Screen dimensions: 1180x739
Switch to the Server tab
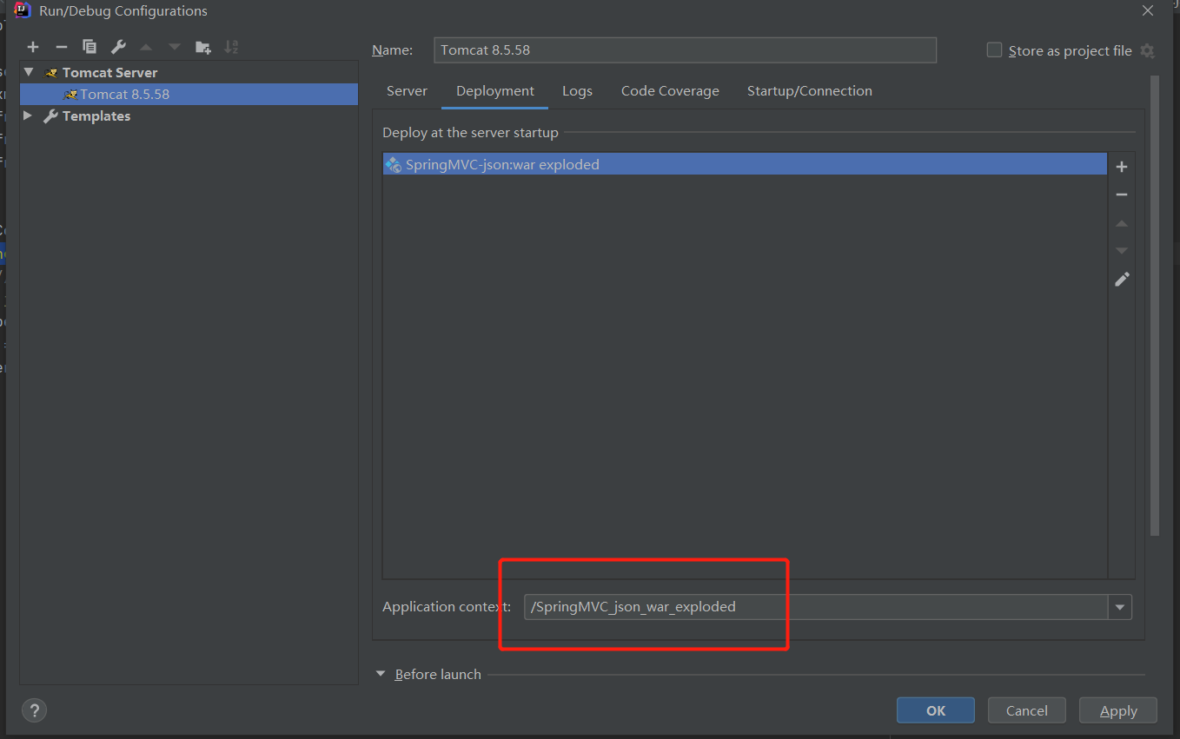(407, 91)
